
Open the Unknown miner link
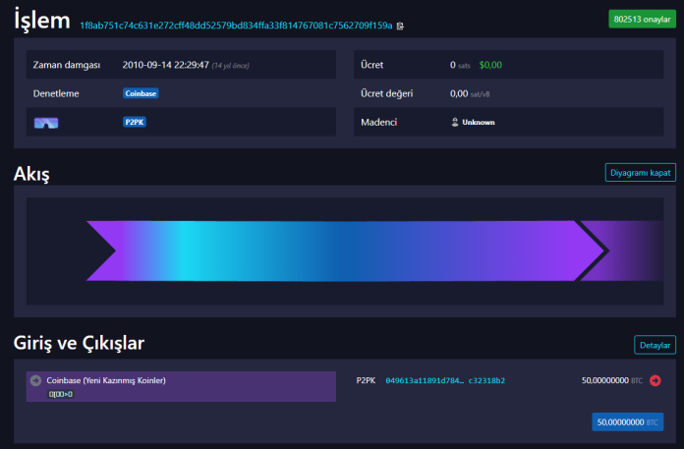pos(479,123)
